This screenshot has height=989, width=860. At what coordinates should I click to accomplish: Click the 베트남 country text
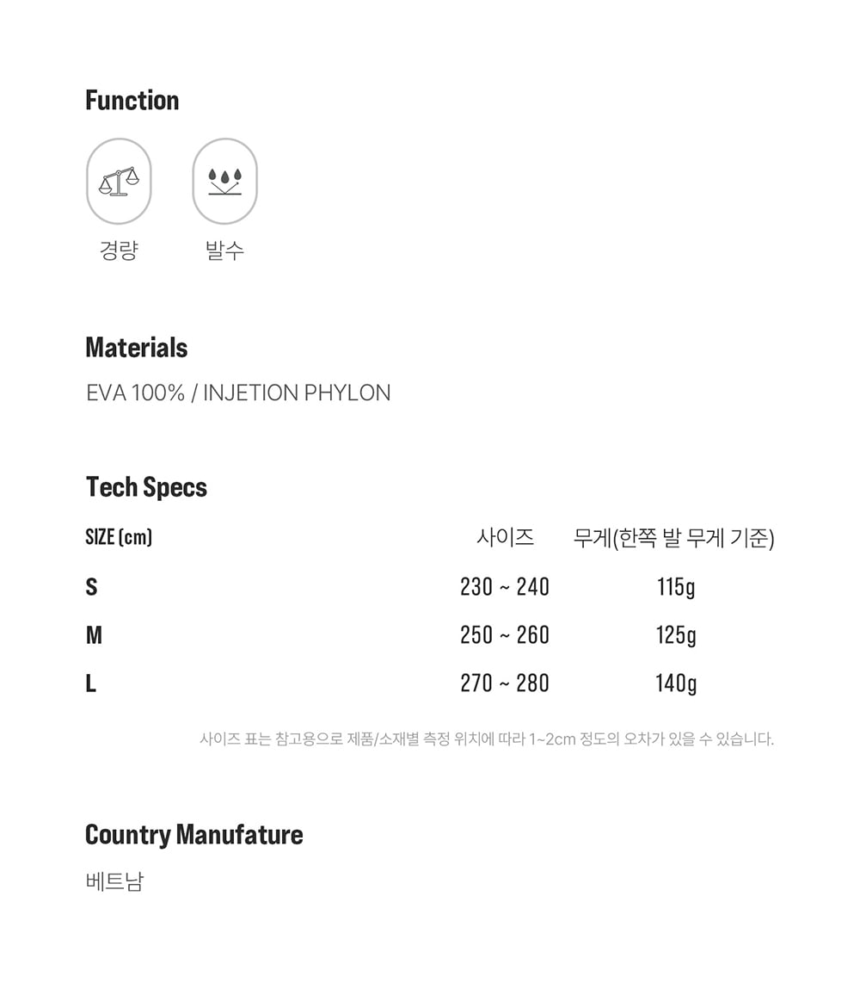coord(114,881)
